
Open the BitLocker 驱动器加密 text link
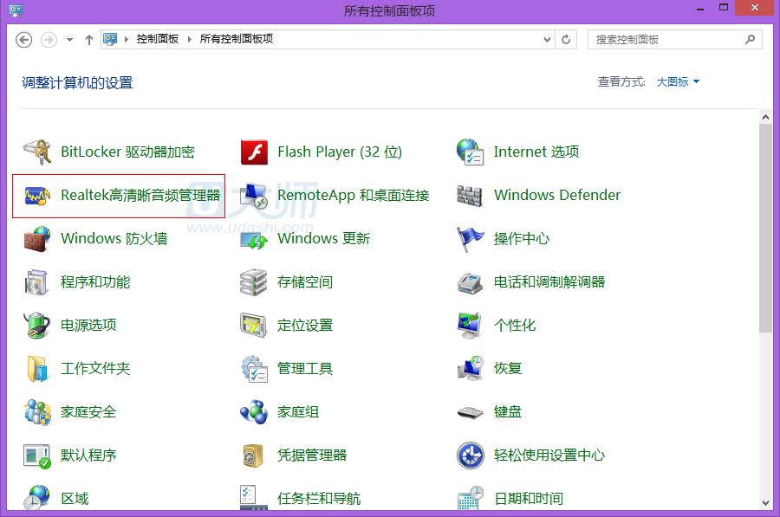pos(127,152)
